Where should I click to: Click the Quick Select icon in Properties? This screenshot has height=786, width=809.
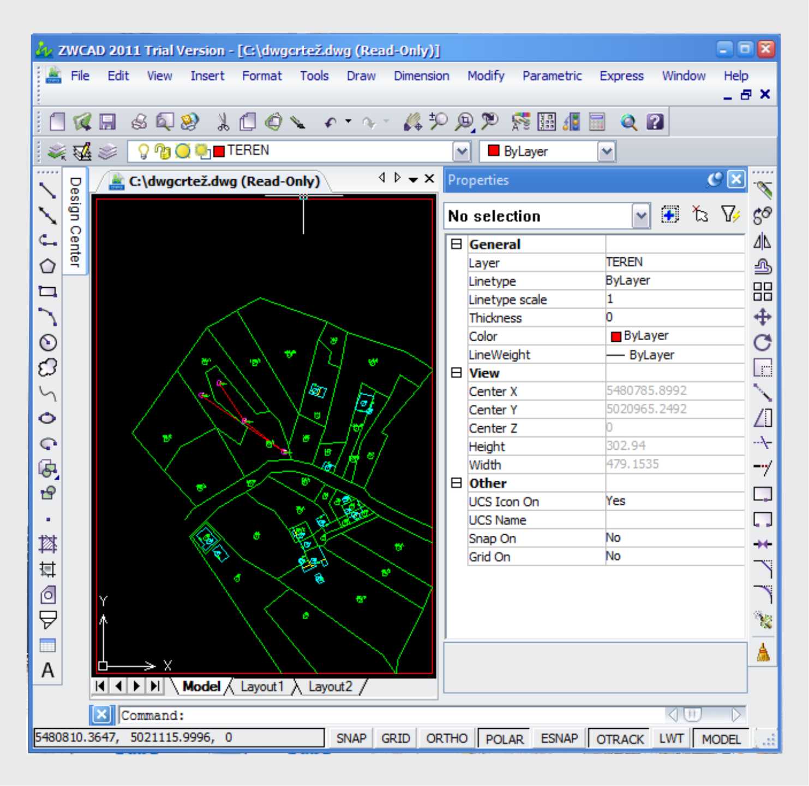click(x=730, y=215)
